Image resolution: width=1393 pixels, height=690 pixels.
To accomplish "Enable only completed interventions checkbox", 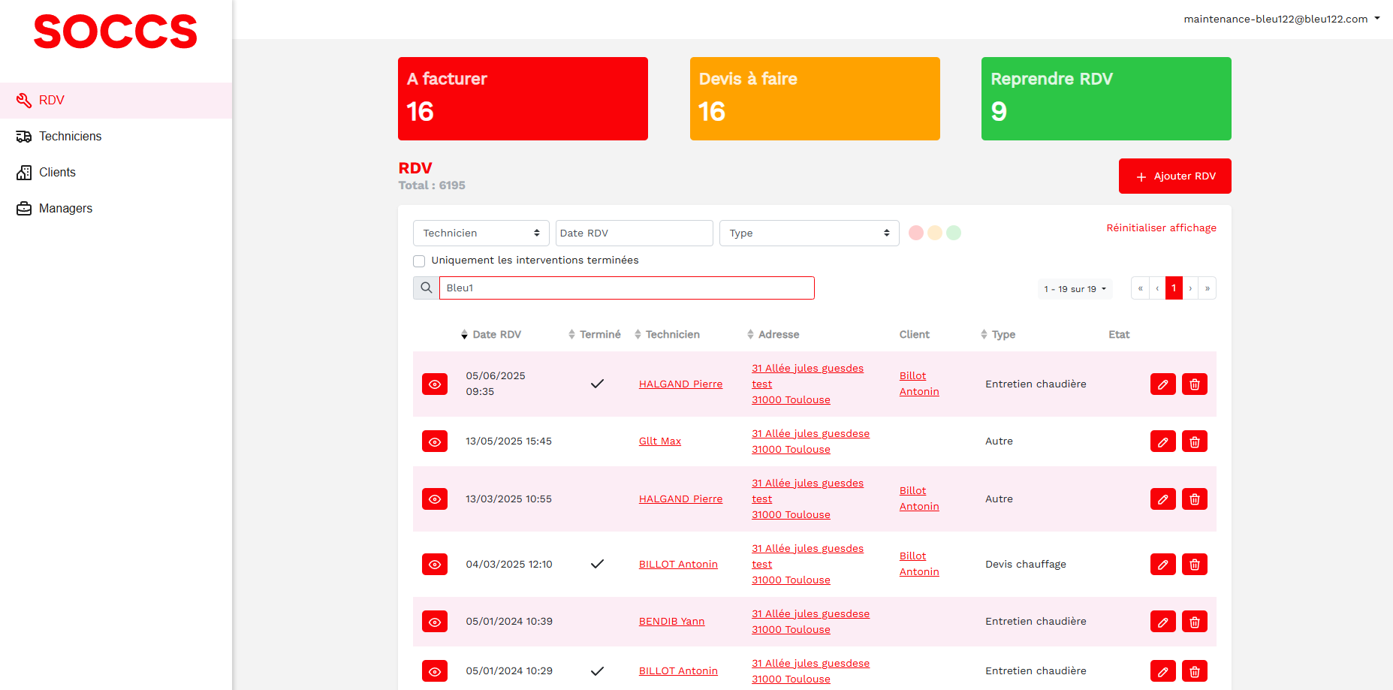I will tap(419, 261).
